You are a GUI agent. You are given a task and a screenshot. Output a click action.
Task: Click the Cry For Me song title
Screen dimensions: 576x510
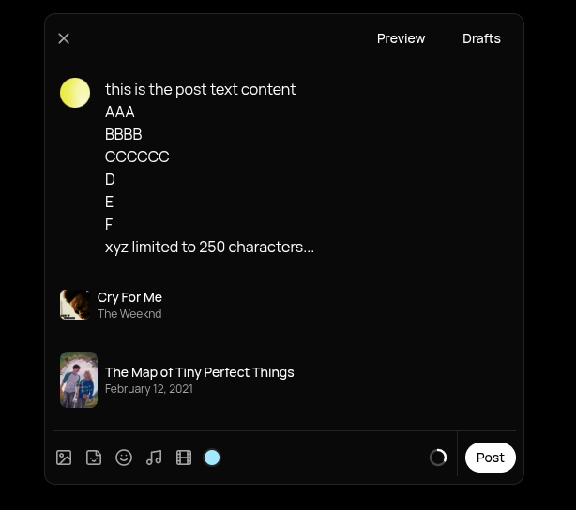point(129,297)
